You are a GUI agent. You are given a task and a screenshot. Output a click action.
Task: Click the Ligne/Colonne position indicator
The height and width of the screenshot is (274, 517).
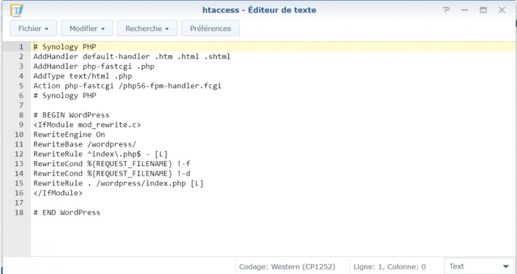pyautogui.click(x=389, y=267)
